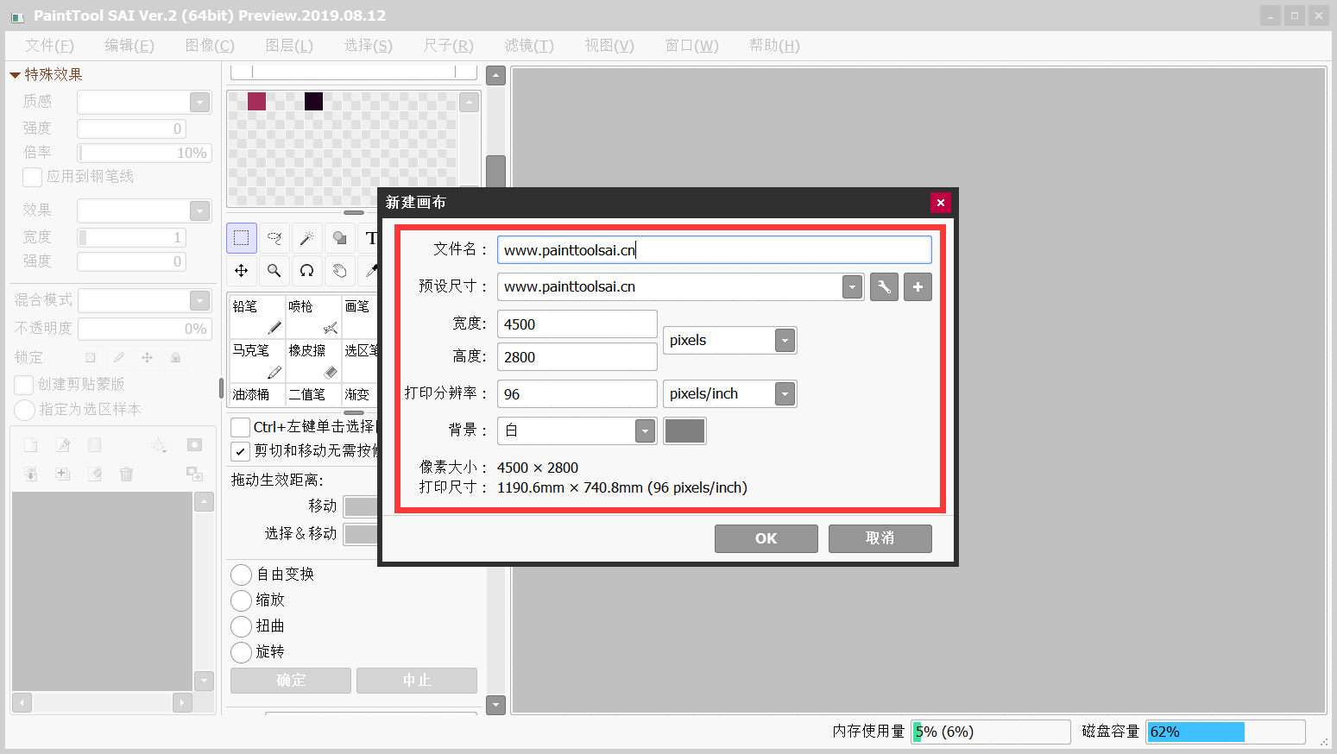Click the 宽度 field showing 4500
Screen dimensions: 1337x754
point(577,324)
